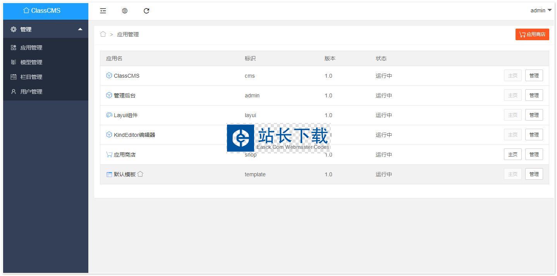
Task: Click 管理 button for KindEditor编辑器 row
Action: click(x=534, y=135)
